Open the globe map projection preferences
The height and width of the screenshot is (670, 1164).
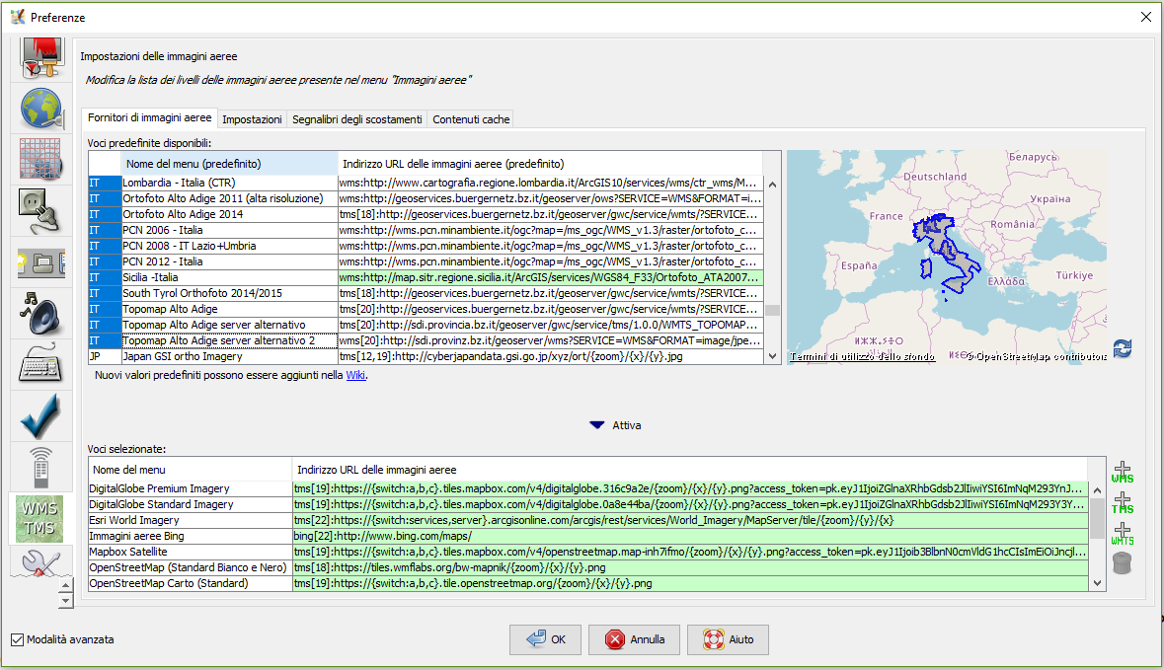tap(41, 109)
